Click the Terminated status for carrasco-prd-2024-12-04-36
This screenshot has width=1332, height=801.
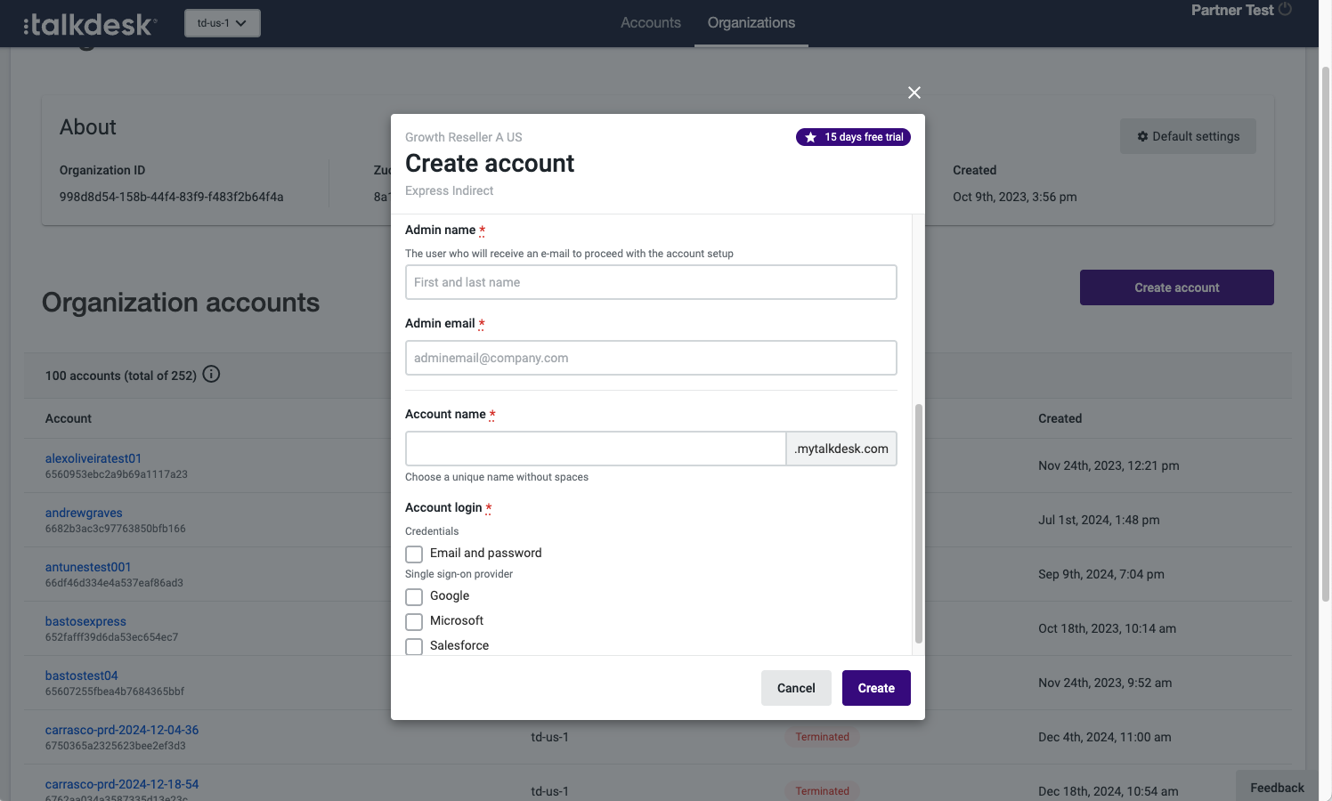tap(822, 737)
